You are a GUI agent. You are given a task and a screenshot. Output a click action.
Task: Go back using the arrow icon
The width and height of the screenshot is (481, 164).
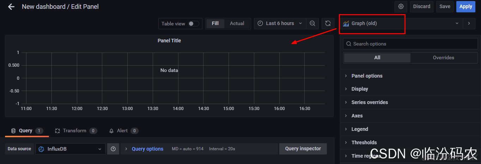coord(11,7)
